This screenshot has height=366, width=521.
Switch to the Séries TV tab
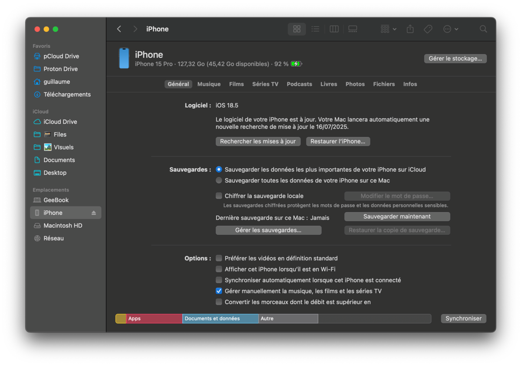coord(265,84)
